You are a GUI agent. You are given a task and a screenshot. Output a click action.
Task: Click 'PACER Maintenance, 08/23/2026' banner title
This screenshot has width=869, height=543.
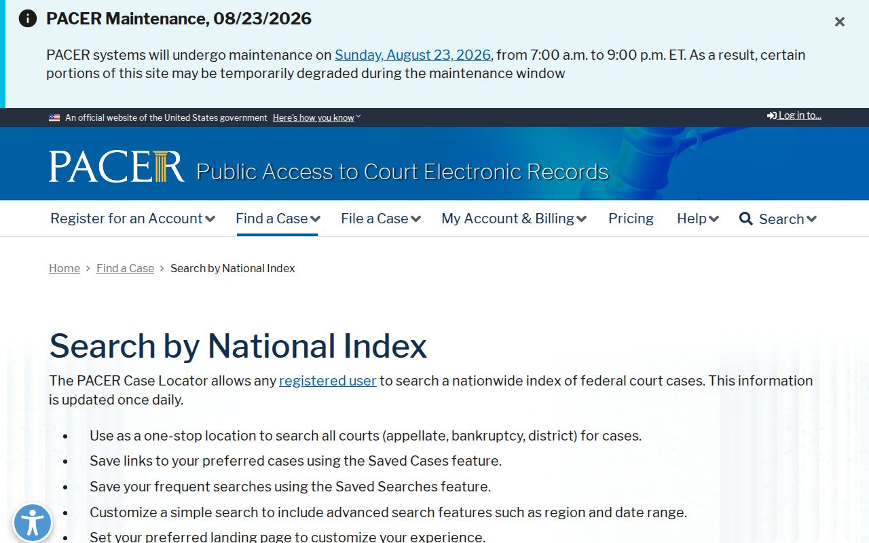[x=179, y=18]
